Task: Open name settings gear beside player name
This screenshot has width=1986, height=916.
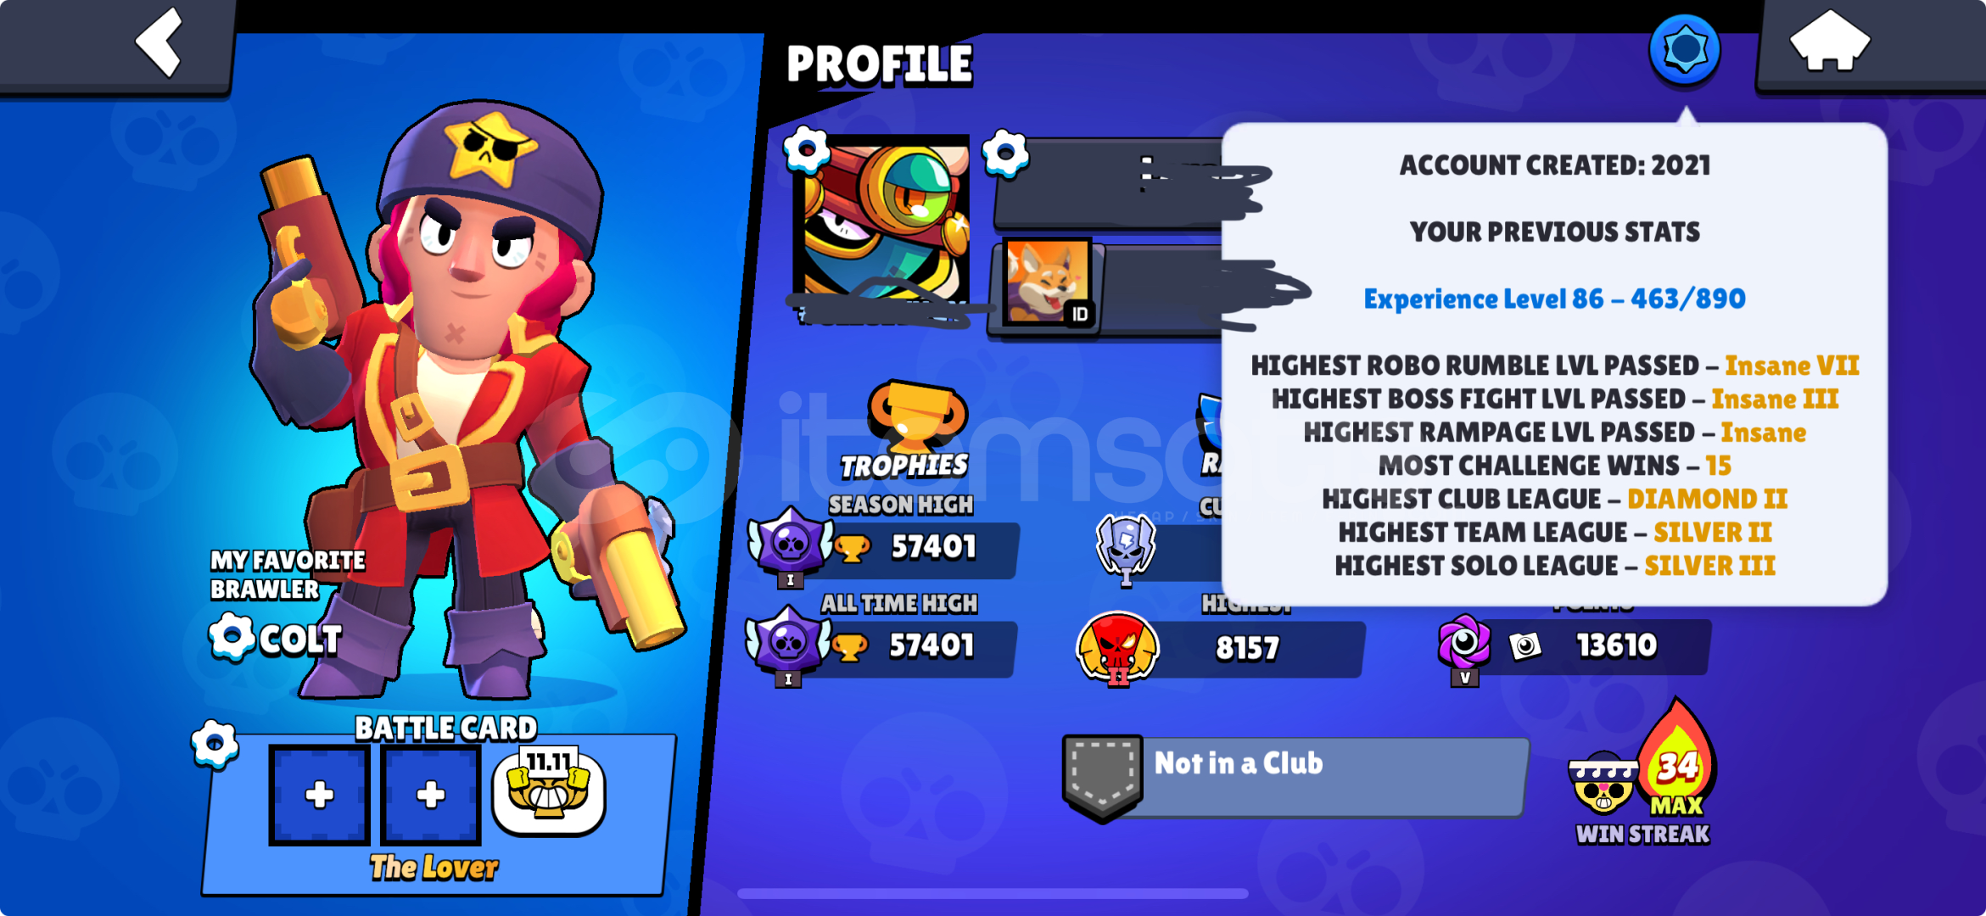Action: pos(1005,154)
